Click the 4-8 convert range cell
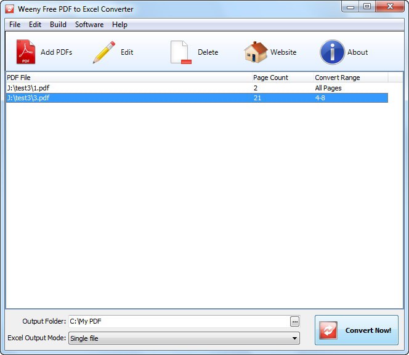 [320, 98]
